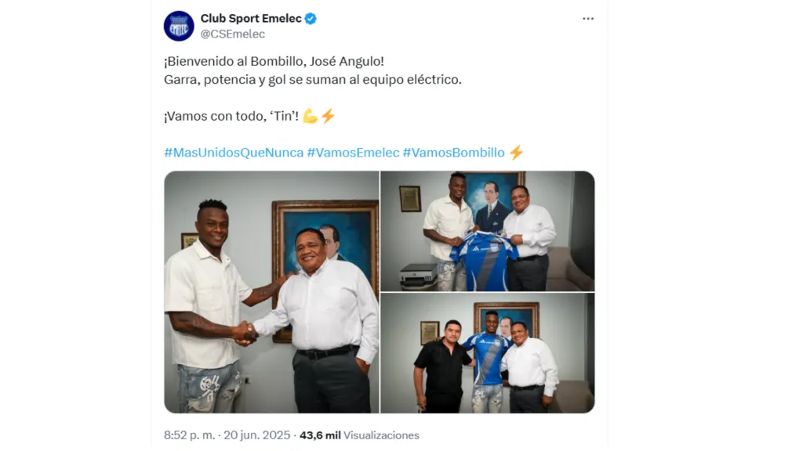Image resolution: width=803 pixels, height=451 pixels.
Task: Click the 20 jun. 2025 date
Action: (256, 435)
